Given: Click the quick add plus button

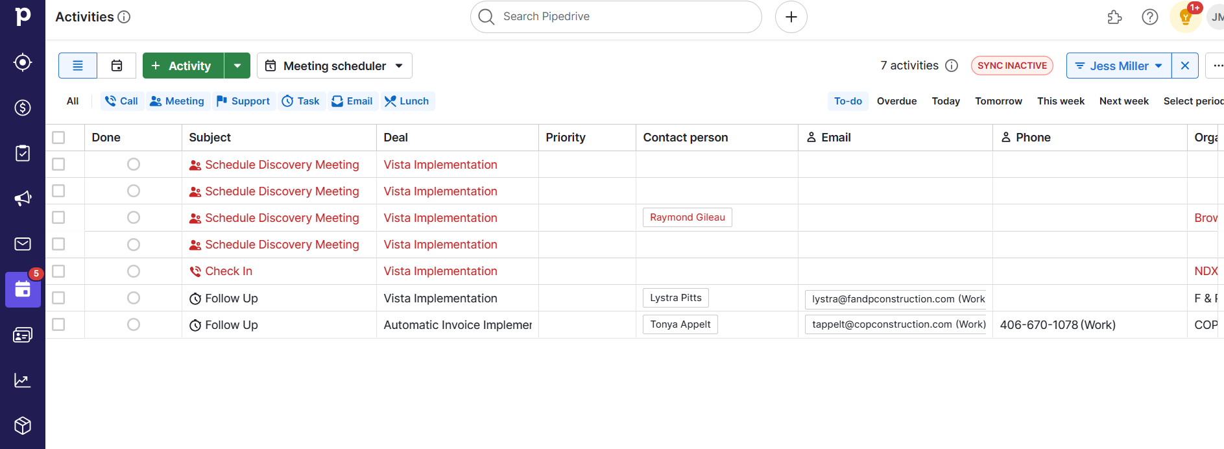Looking at the screenshot, I should pyautogui.click(x=791, y=17).
